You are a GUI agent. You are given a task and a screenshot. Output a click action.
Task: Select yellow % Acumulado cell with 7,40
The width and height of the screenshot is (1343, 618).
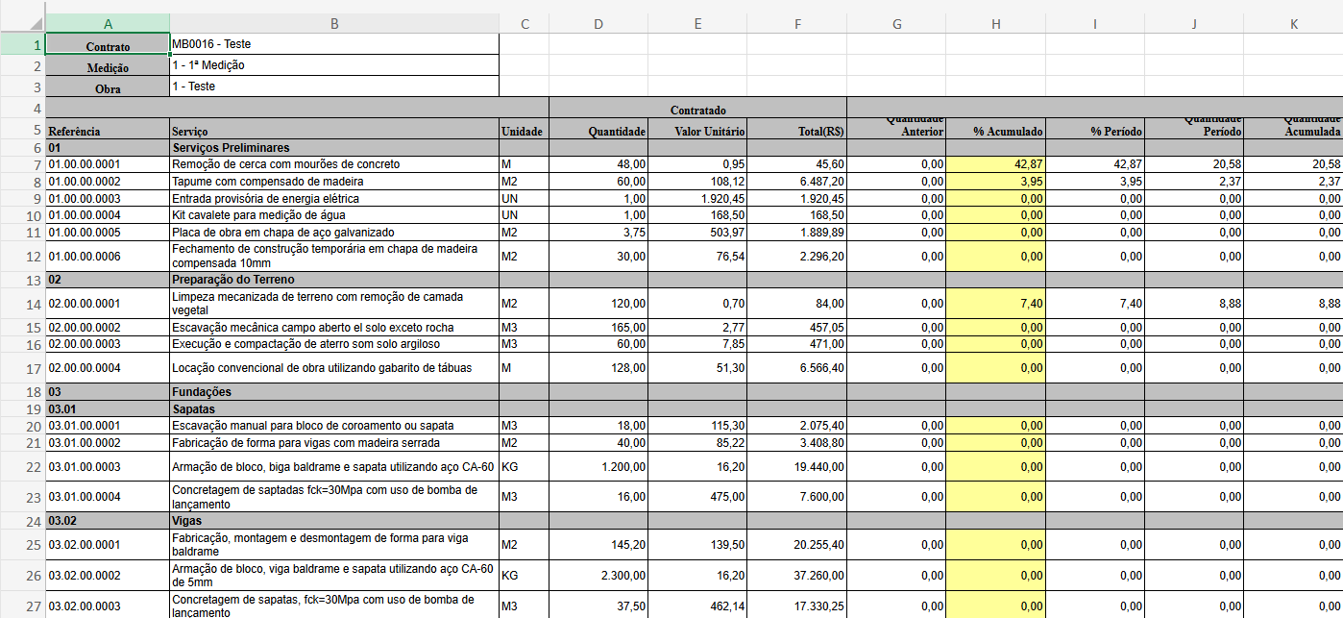coord(995,304)
